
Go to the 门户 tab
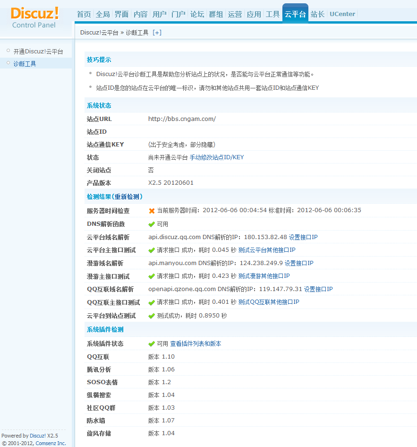pos(179,14)
